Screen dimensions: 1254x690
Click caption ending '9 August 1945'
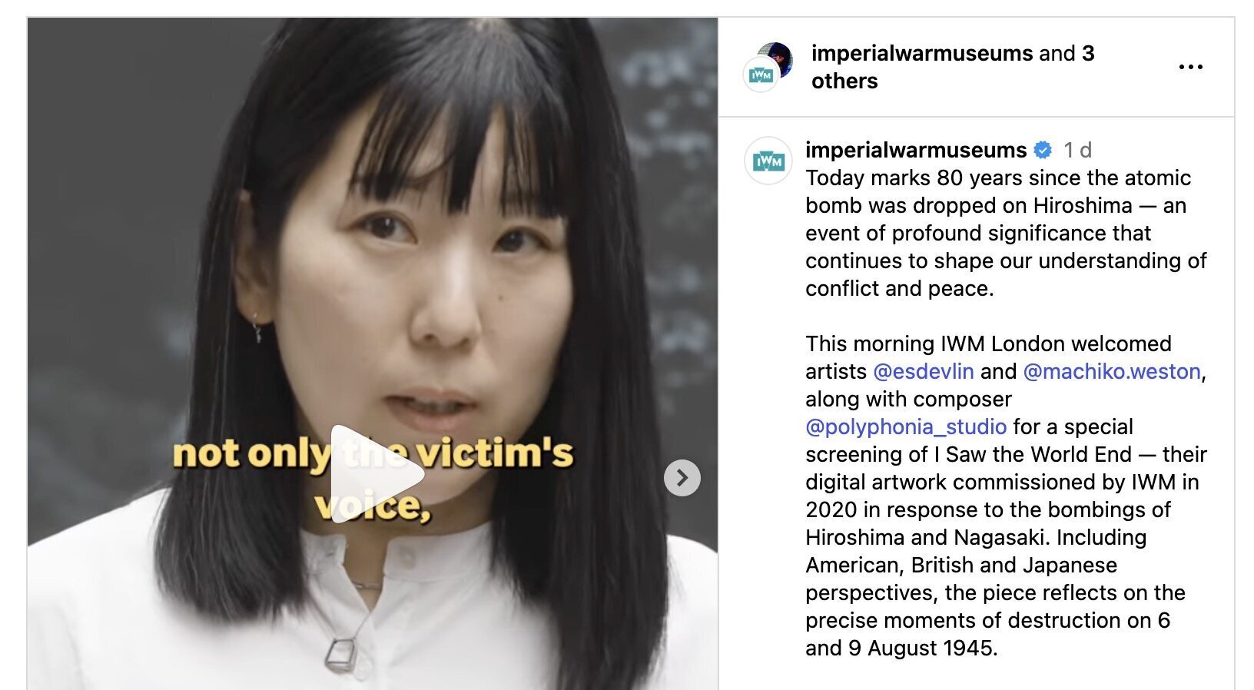(x=901, y=648)
